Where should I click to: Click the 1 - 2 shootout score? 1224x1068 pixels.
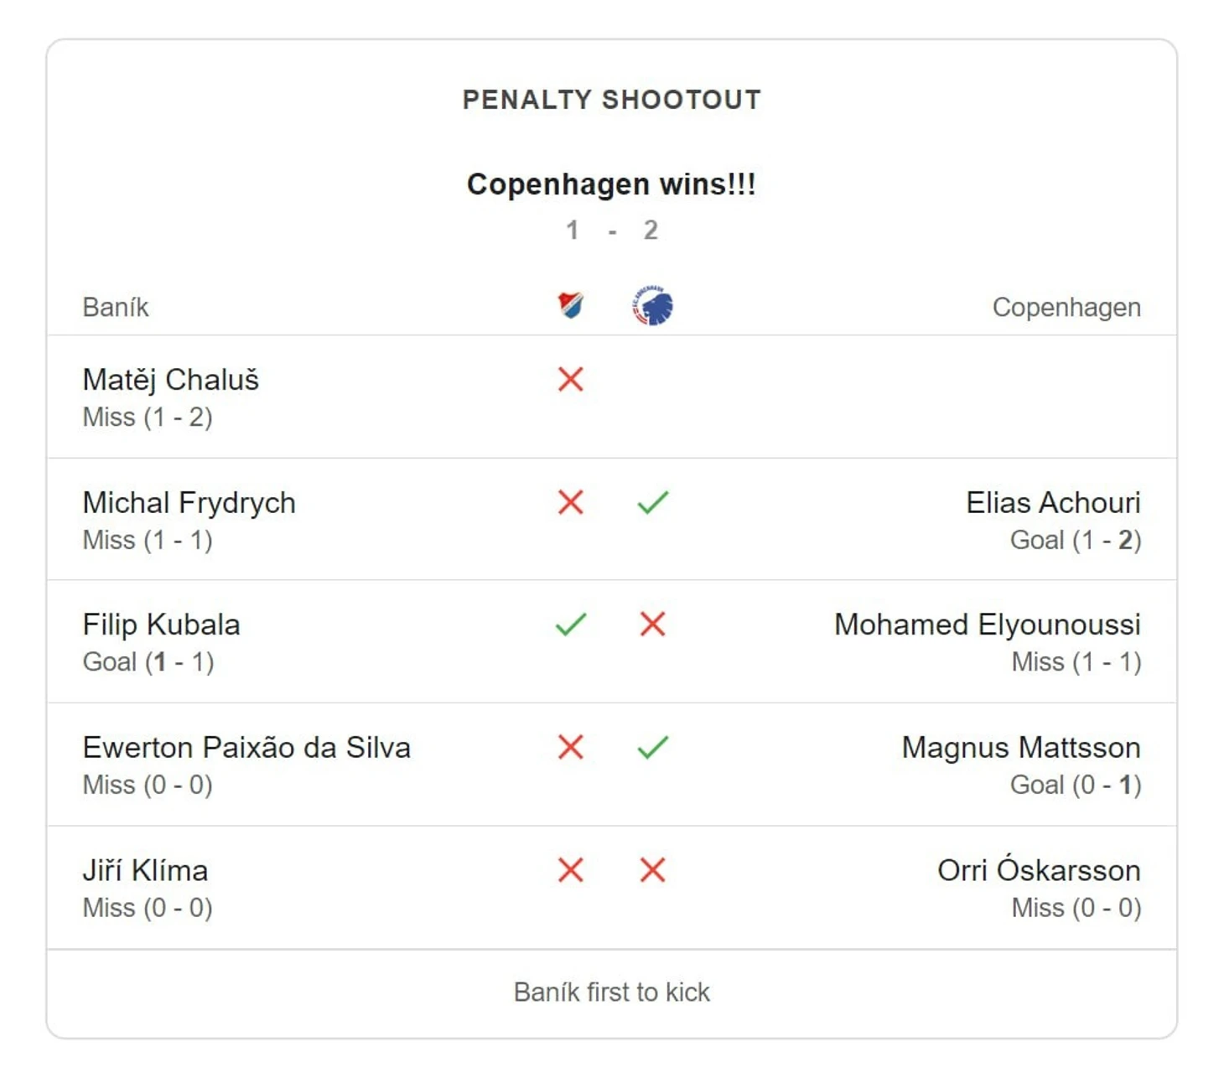tap(612, 230)
